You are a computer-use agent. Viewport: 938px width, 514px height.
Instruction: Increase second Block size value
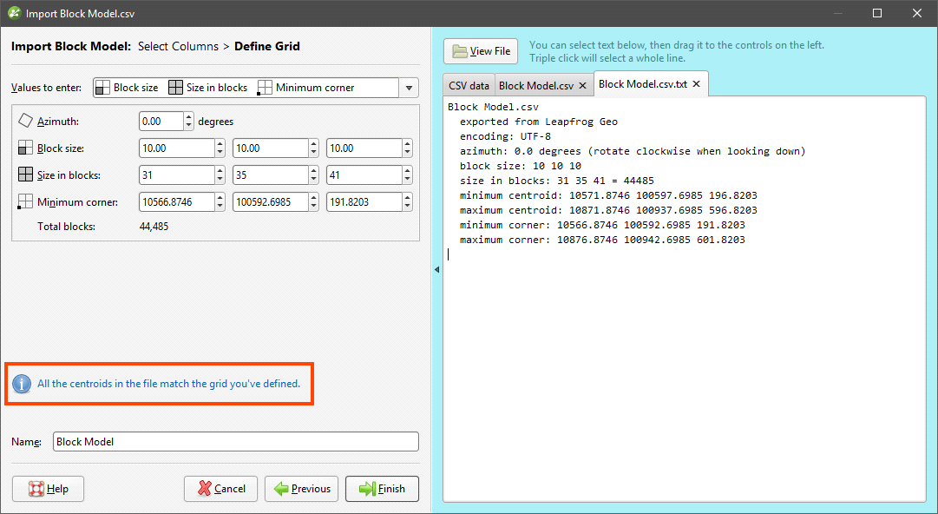(x=314, y=143)
